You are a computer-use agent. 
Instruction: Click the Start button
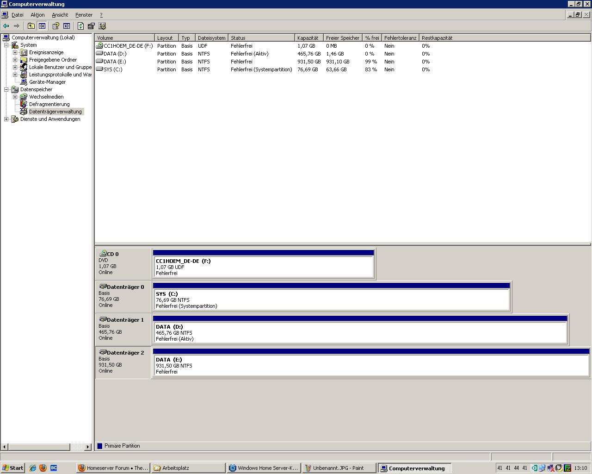pyautogui.click(x=13, y=468)
